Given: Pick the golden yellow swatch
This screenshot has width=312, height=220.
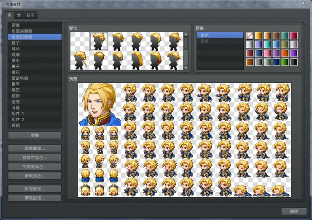Looking at the screenshot, I should tap(259, 35).
